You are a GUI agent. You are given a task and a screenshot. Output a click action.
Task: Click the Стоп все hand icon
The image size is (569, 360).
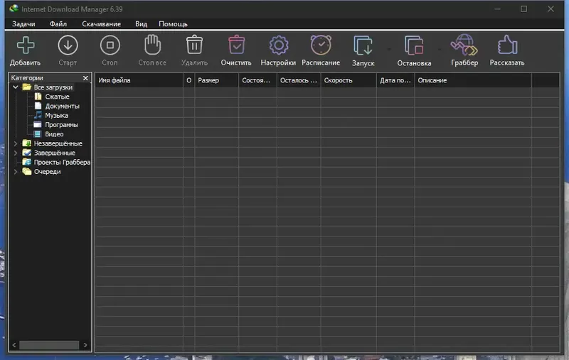152,45
